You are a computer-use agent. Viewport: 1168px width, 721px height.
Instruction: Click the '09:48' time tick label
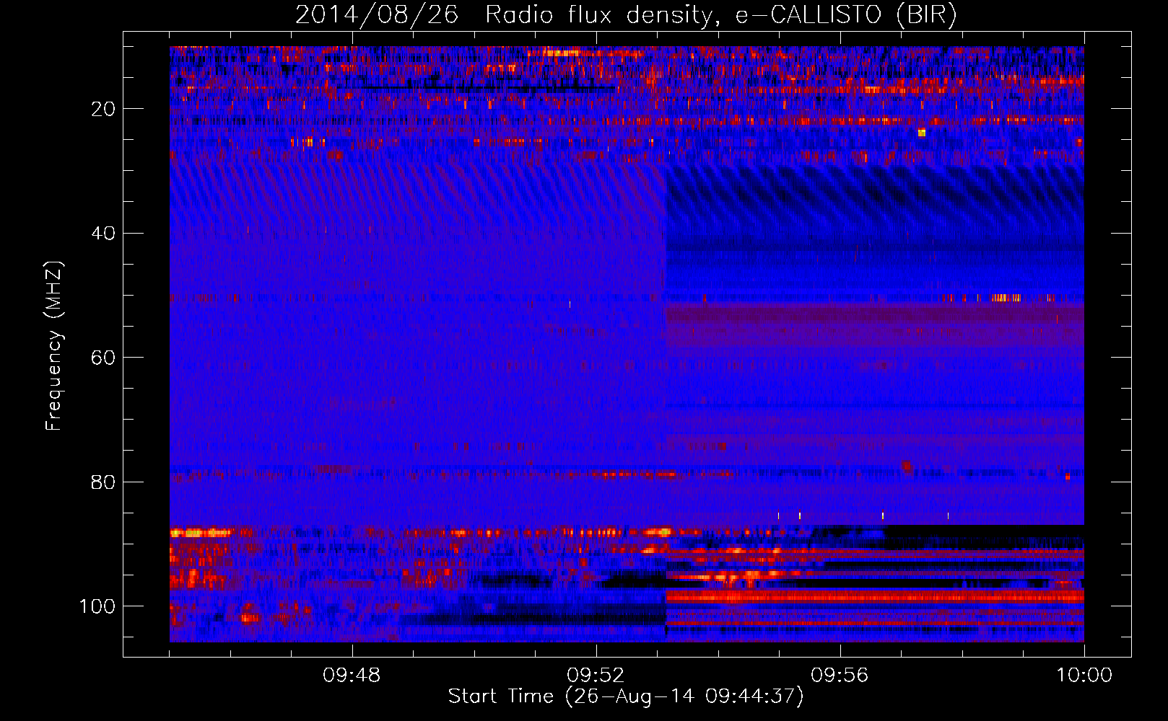click(352, 676)
